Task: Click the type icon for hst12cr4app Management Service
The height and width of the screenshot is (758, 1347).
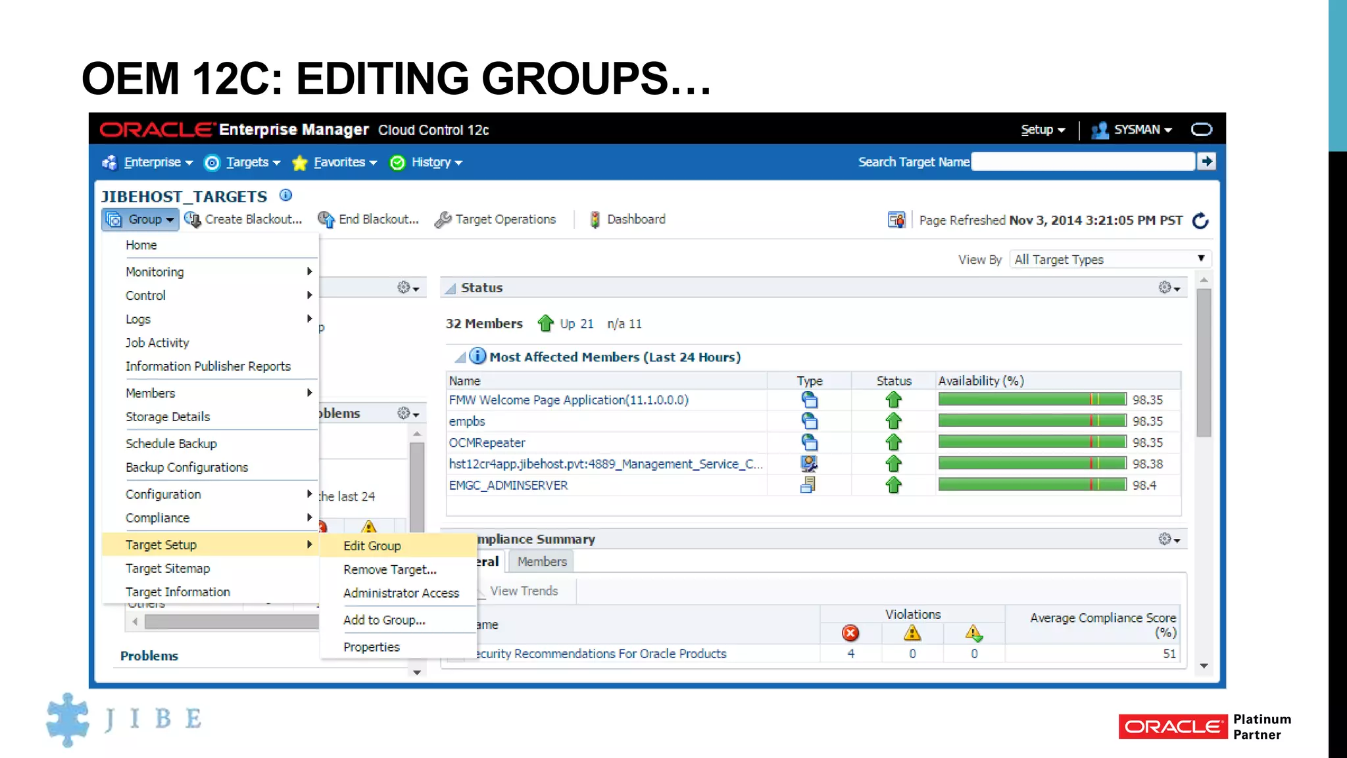Action: 809,463
